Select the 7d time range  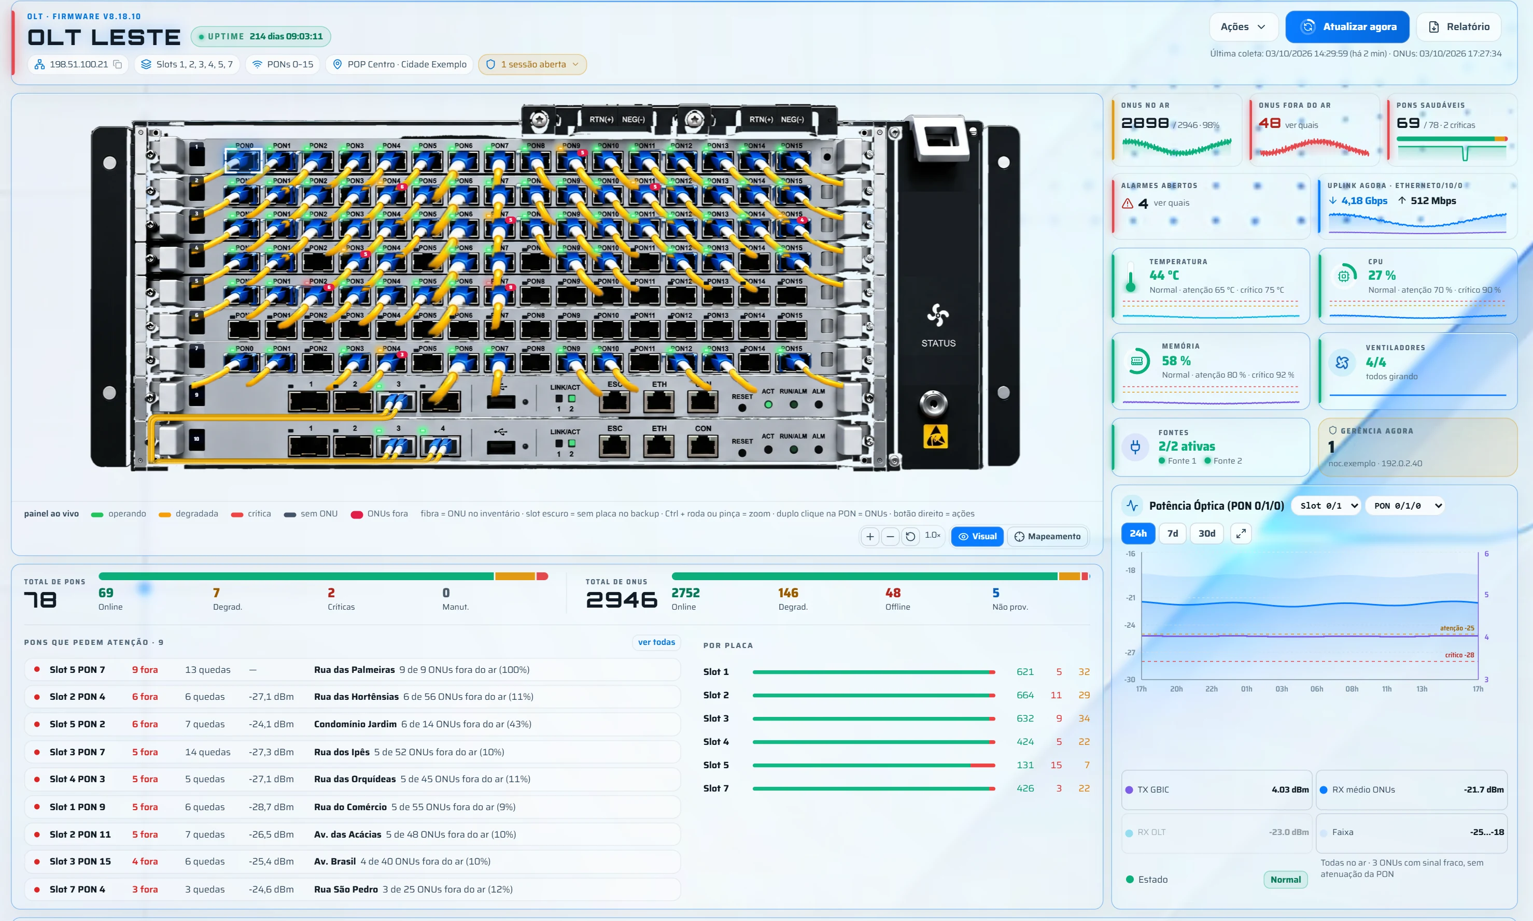(1172, 533)
